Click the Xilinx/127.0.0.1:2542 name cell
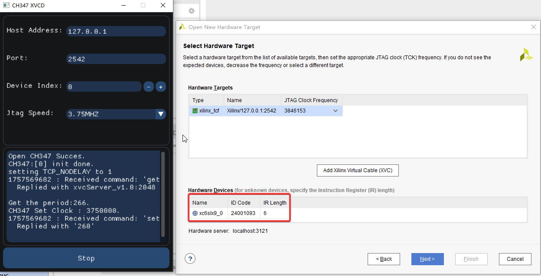 point(251,111)
